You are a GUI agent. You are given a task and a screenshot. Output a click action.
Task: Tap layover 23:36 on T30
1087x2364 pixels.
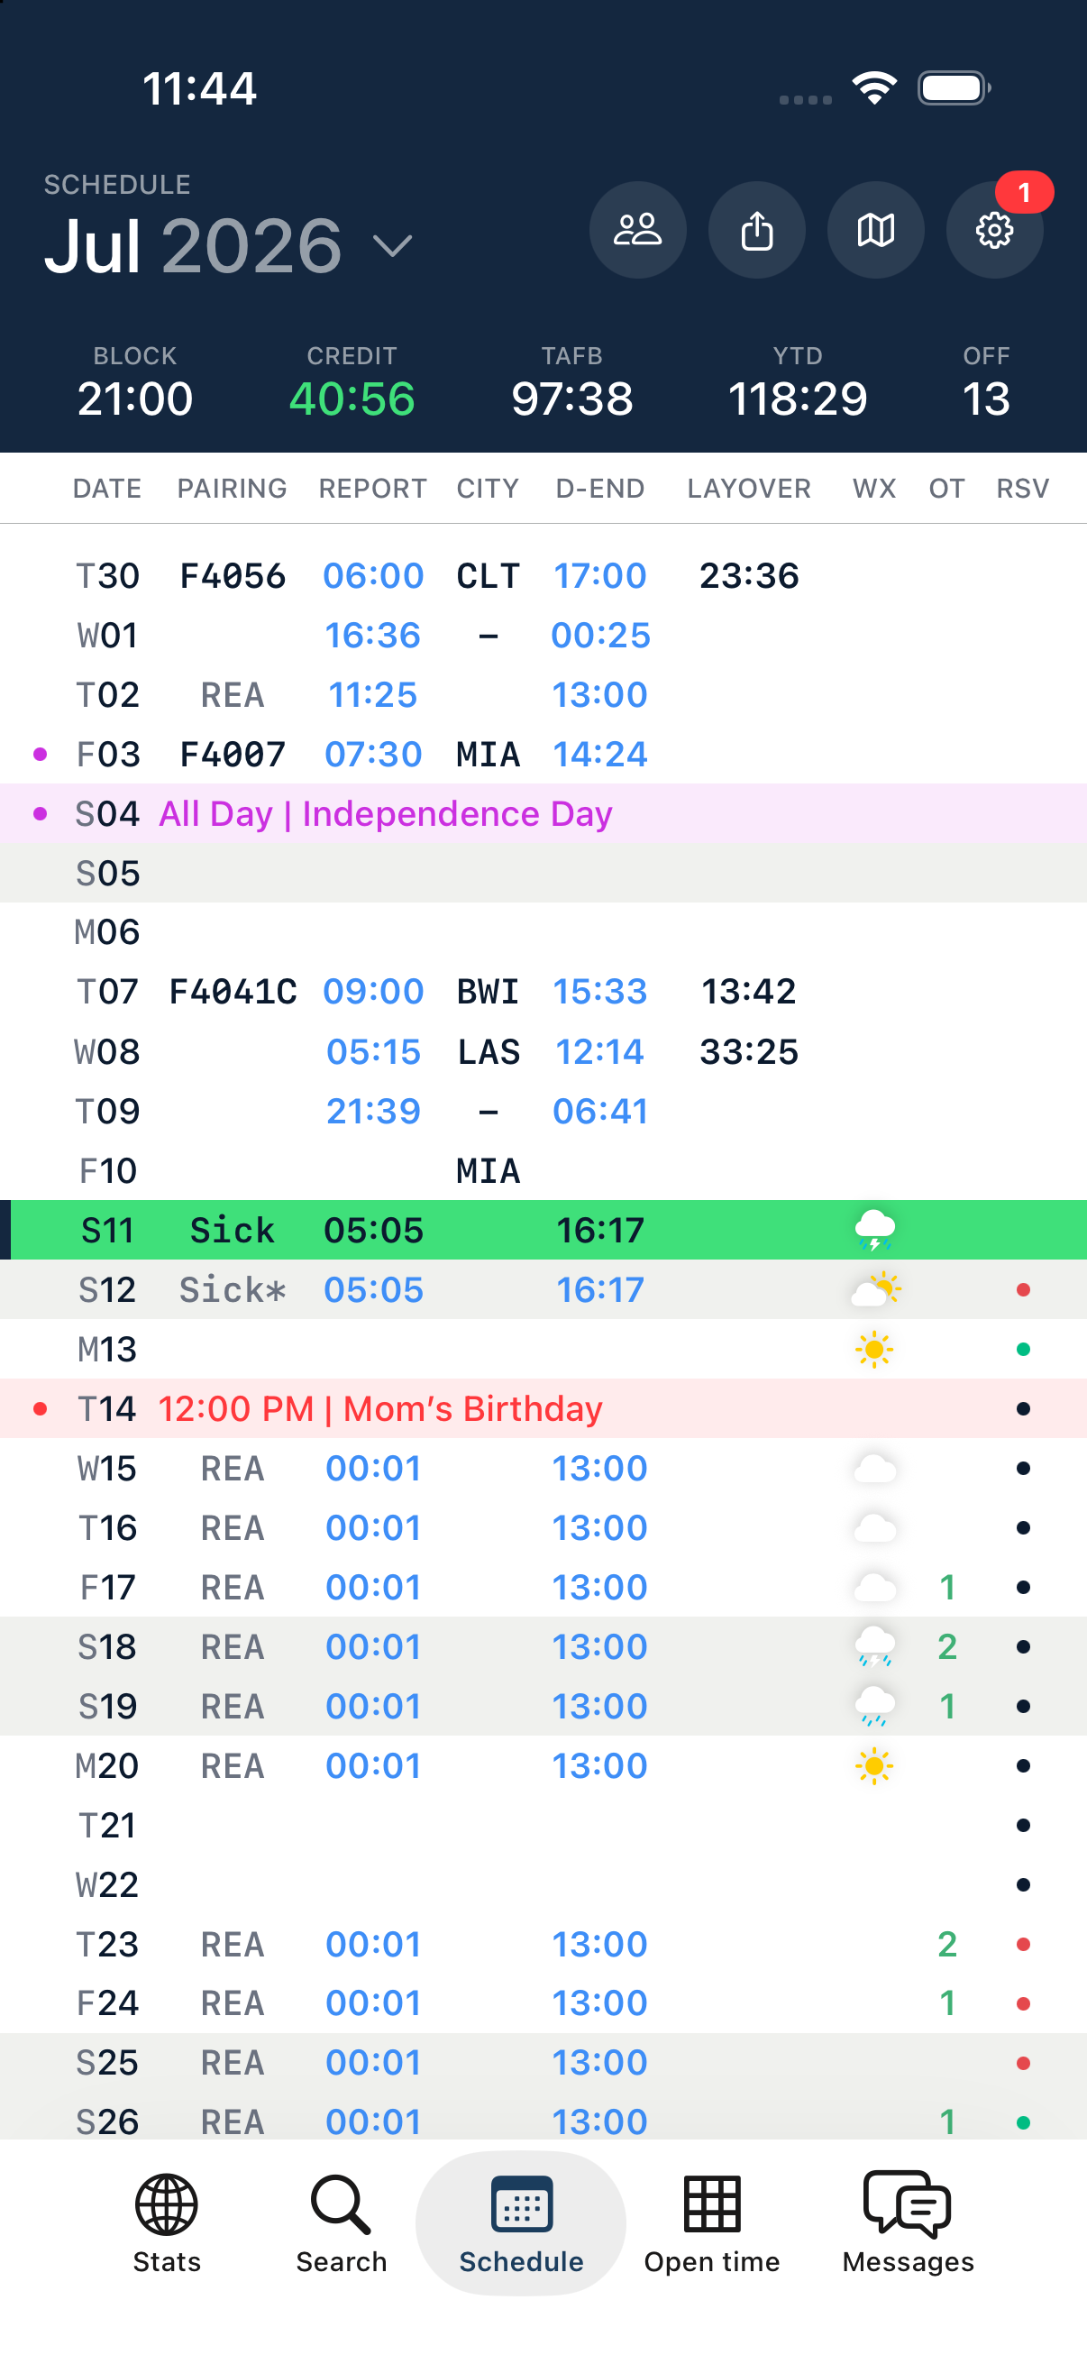tap(748, 576)
